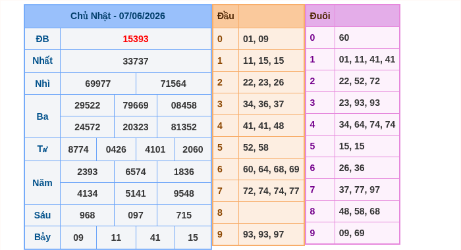The height and width of the screenshot is (250, 461).
Task: Click the ĐB row label
Action: [x=42, y=39]
